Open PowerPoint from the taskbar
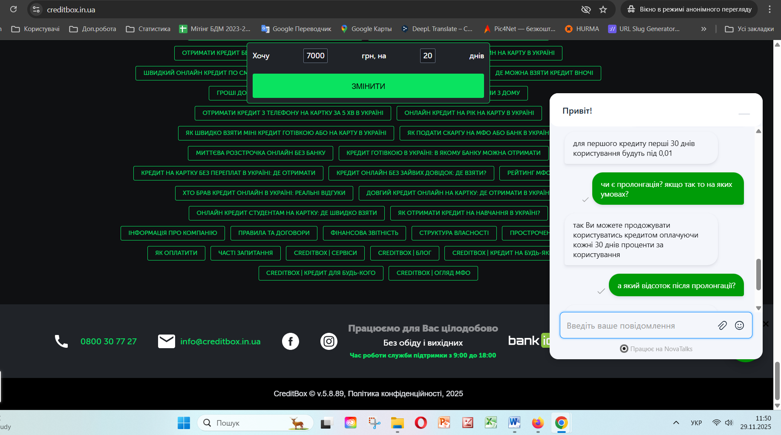The image size is (781, 435). (x=444, y=423)
